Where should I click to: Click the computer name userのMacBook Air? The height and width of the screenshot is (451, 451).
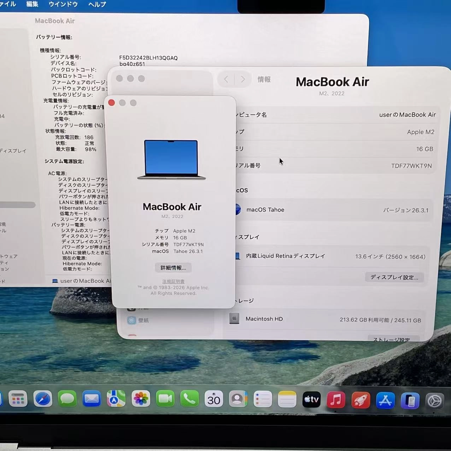(x=408, y=115)
